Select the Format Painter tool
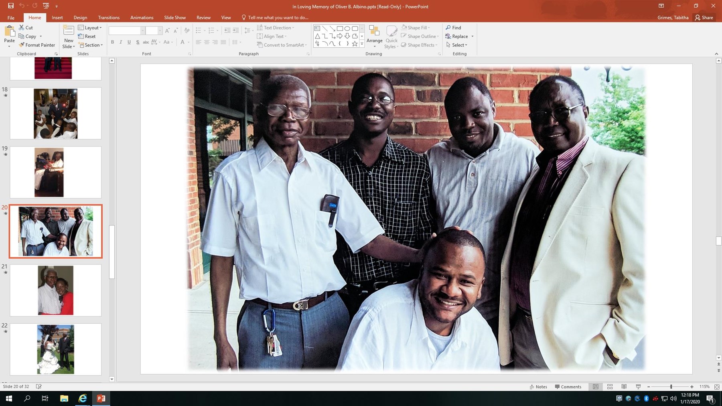Image resolution: width=722 pixels, height=406 pixels. [37, 45]
